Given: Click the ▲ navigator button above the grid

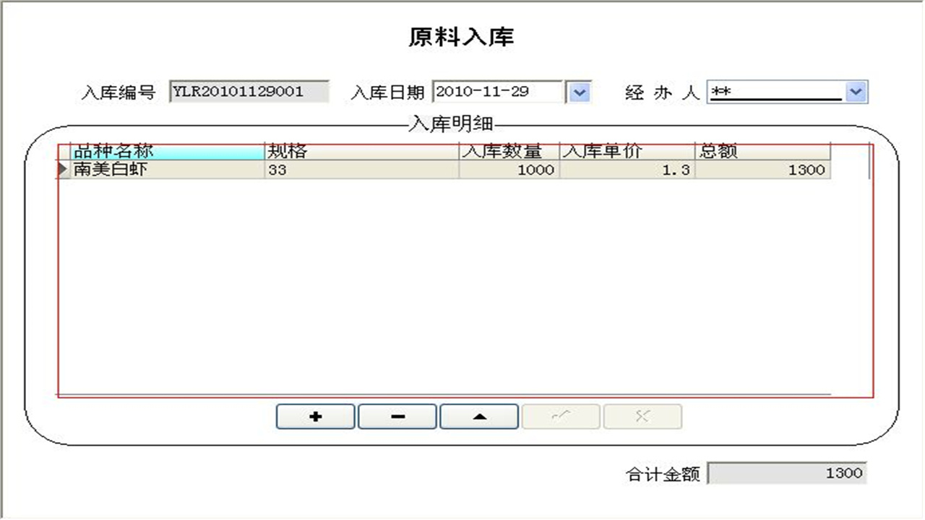Looking at the screenshot, I should click(x=478, y=416).
